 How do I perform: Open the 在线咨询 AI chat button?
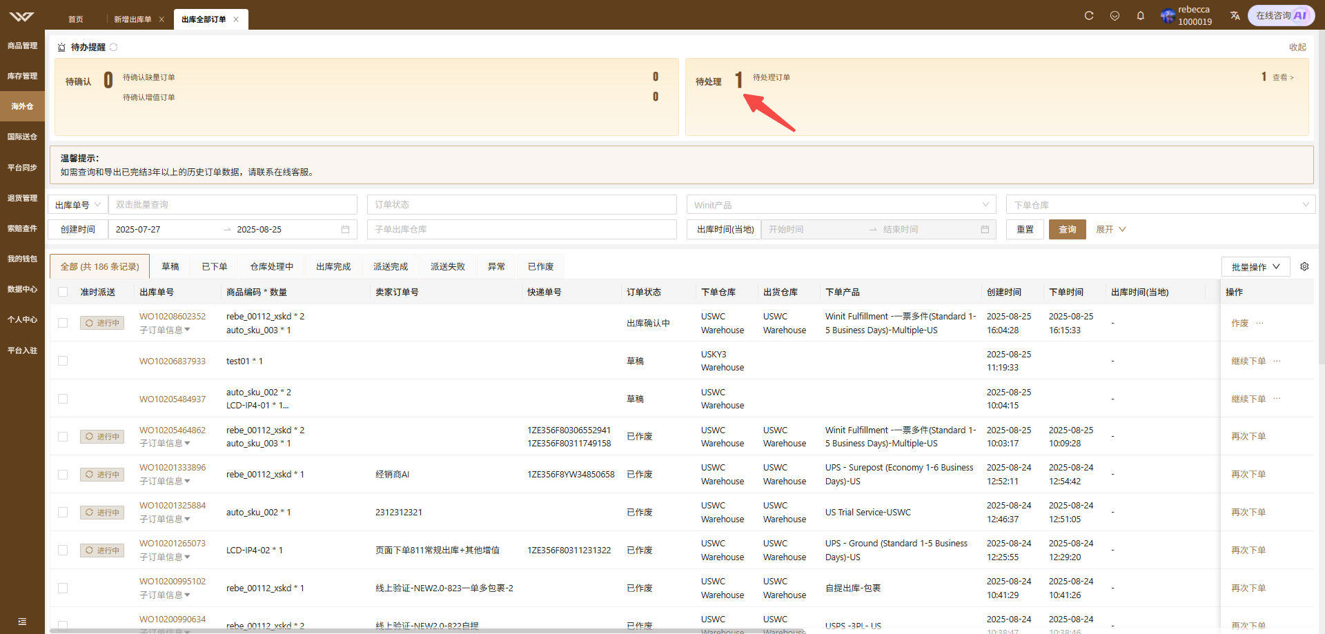pos(1281,15)
